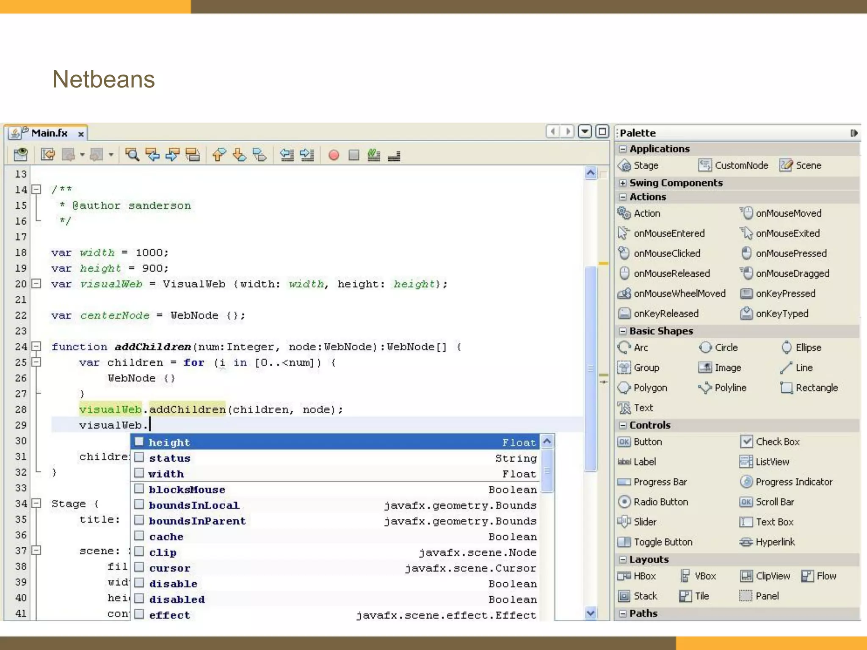Select the HBox layout item
This screenshot has width=867, height=650.
tap(637, 576)
